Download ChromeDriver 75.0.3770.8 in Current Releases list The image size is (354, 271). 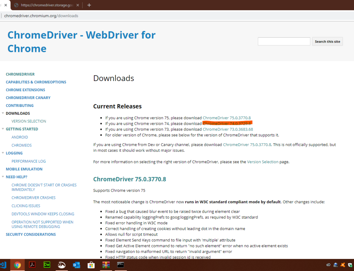[x=227, y=118]
